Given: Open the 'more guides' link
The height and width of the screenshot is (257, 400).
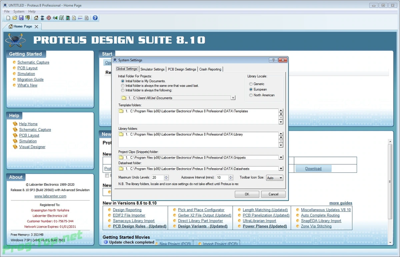Looking at the screenshot, I should pyautogui.click(x=341, y=203).
